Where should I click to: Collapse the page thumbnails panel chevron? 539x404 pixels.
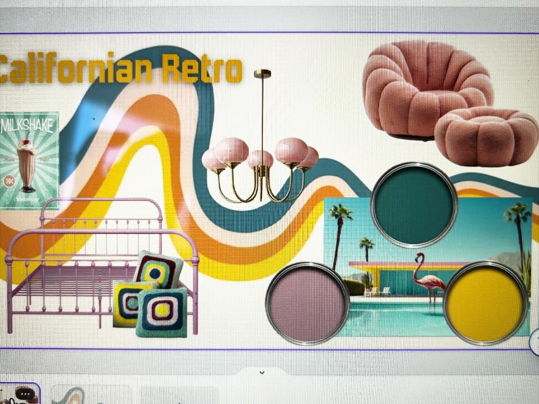[262, 372]
